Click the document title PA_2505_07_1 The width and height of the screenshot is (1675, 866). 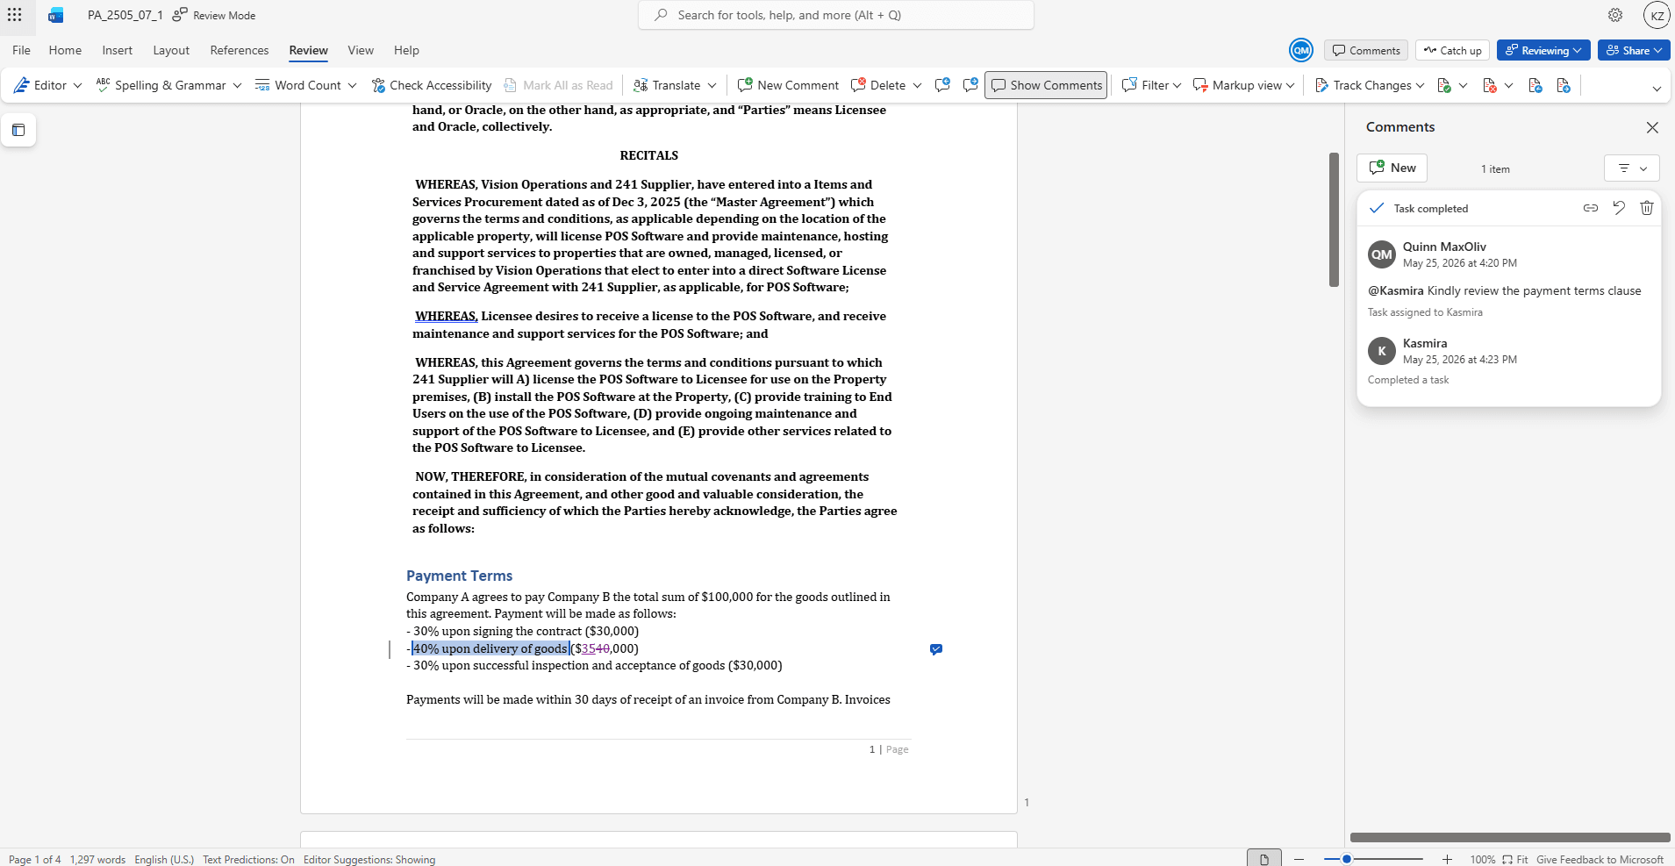(x=125, y=15)
